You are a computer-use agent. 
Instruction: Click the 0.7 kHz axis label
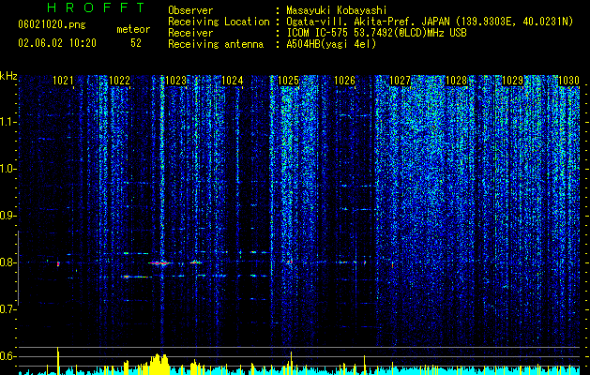coord(8,308)
